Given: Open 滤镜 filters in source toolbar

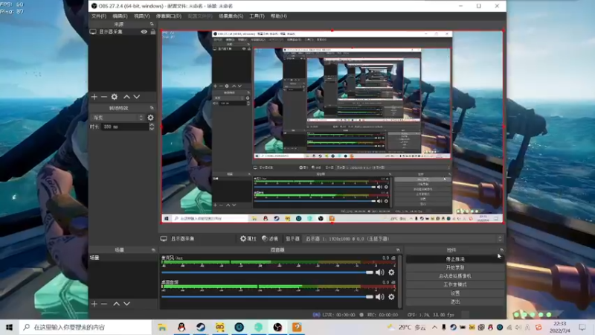Looking at the screenshot, I should [270, 239].
